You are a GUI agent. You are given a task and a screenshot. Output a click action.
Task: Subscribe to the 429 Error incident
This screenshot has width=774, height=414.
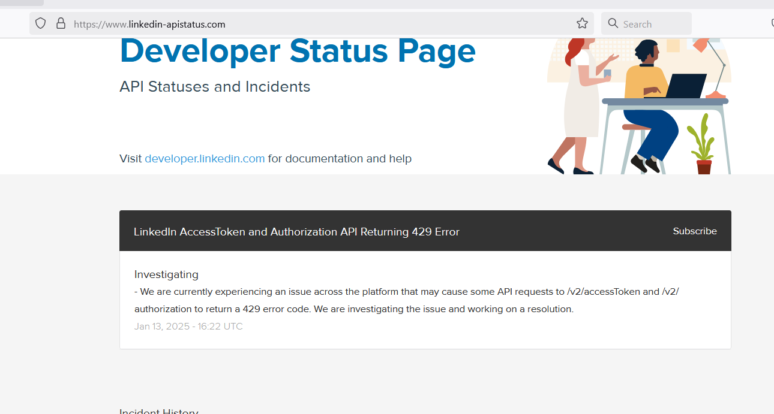(x=695, y=231)
